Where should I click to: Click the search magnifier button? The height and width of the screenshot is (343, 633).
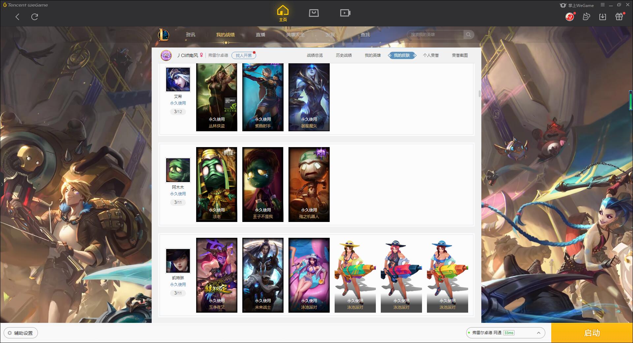(x=468, y=35)
